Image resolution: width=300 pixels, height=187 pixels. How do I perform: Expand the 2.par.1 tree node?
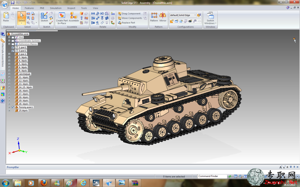[x=9, y=54]
